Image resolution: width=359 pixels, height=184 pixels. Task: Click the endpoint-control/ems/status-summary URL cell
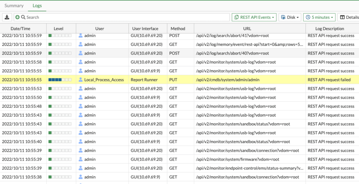point(250,168)
